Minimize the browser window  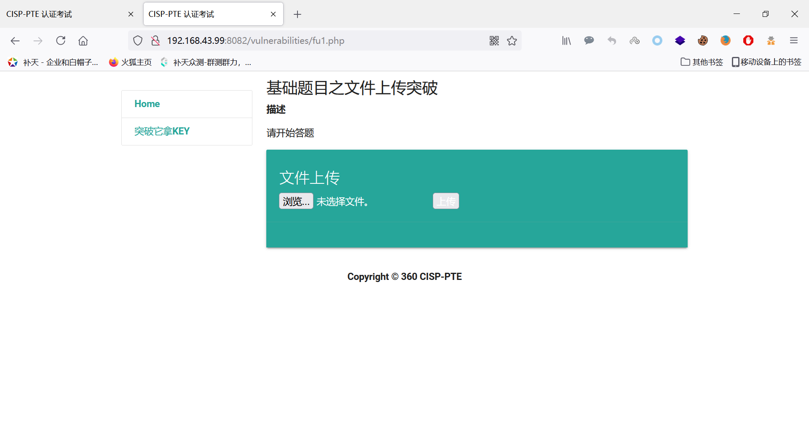[737, 14]
